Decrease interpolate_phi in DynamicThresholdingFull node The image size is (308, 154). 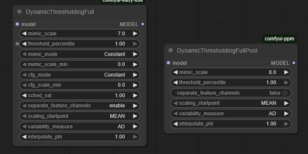point(24,137)
